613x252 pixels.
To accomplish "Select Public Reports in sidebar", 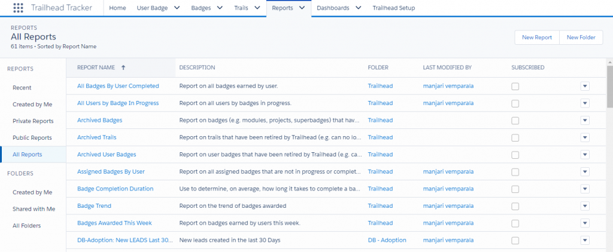I will coord(32,138).
